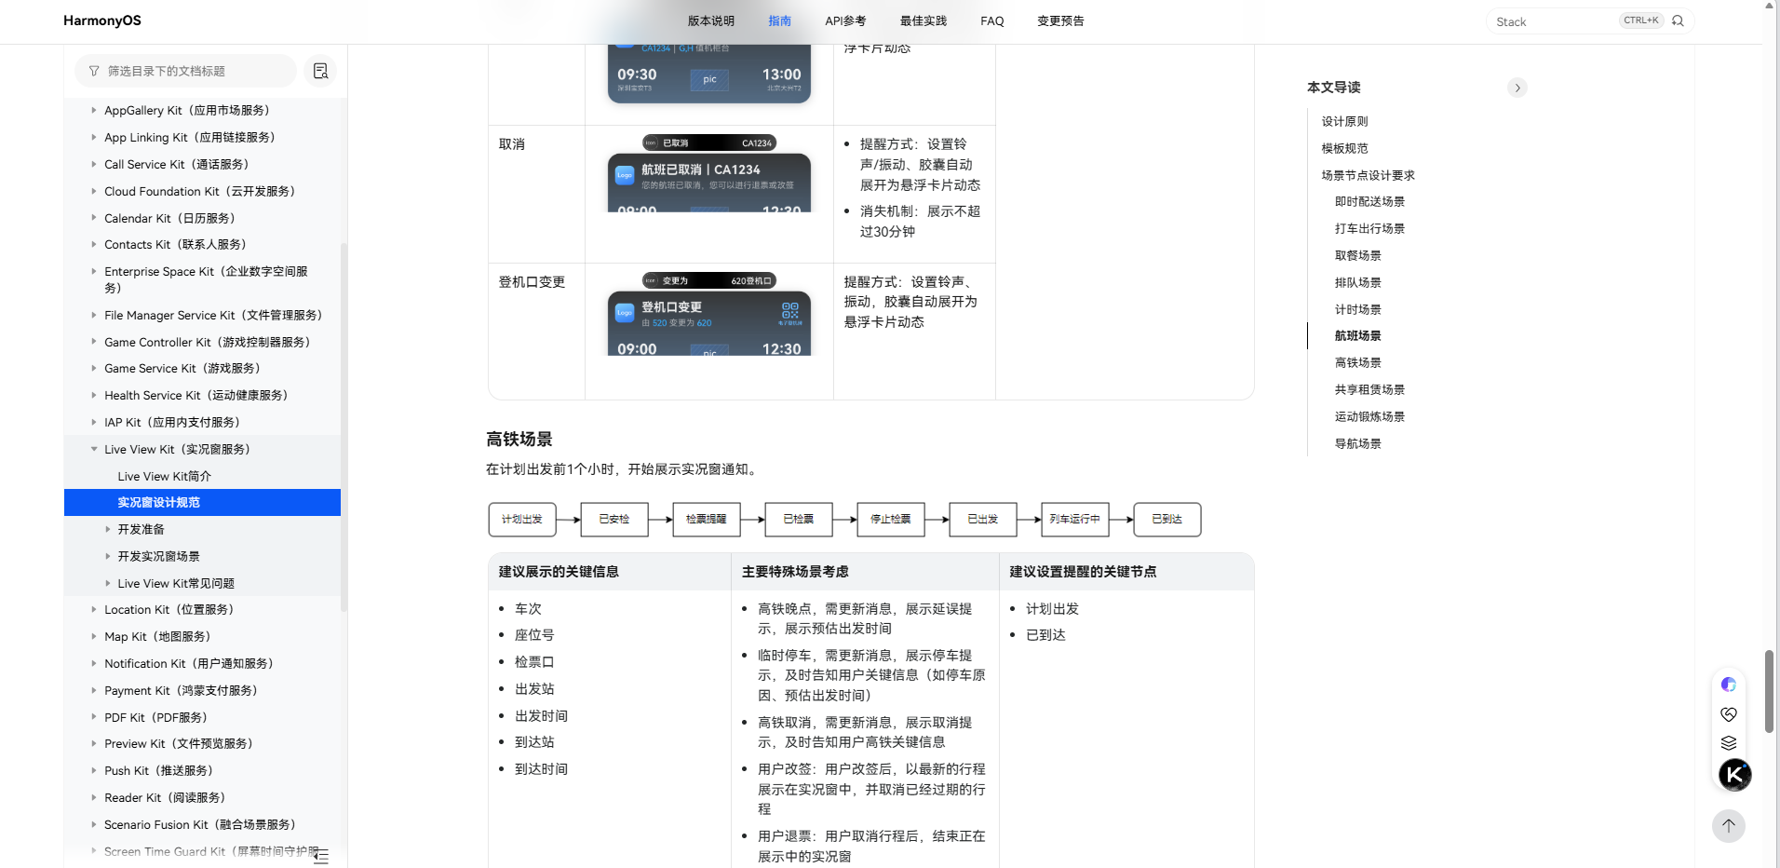Image resolution: width=1780 pixels, height=868 pixels.
Task: Click the back-to-top arrow button
Action: tap(1728, 826)
